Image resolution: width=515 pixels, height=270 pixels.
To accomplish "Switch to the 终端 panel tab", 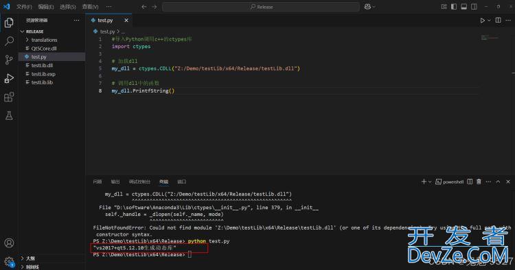I will [x=164, y=182].
